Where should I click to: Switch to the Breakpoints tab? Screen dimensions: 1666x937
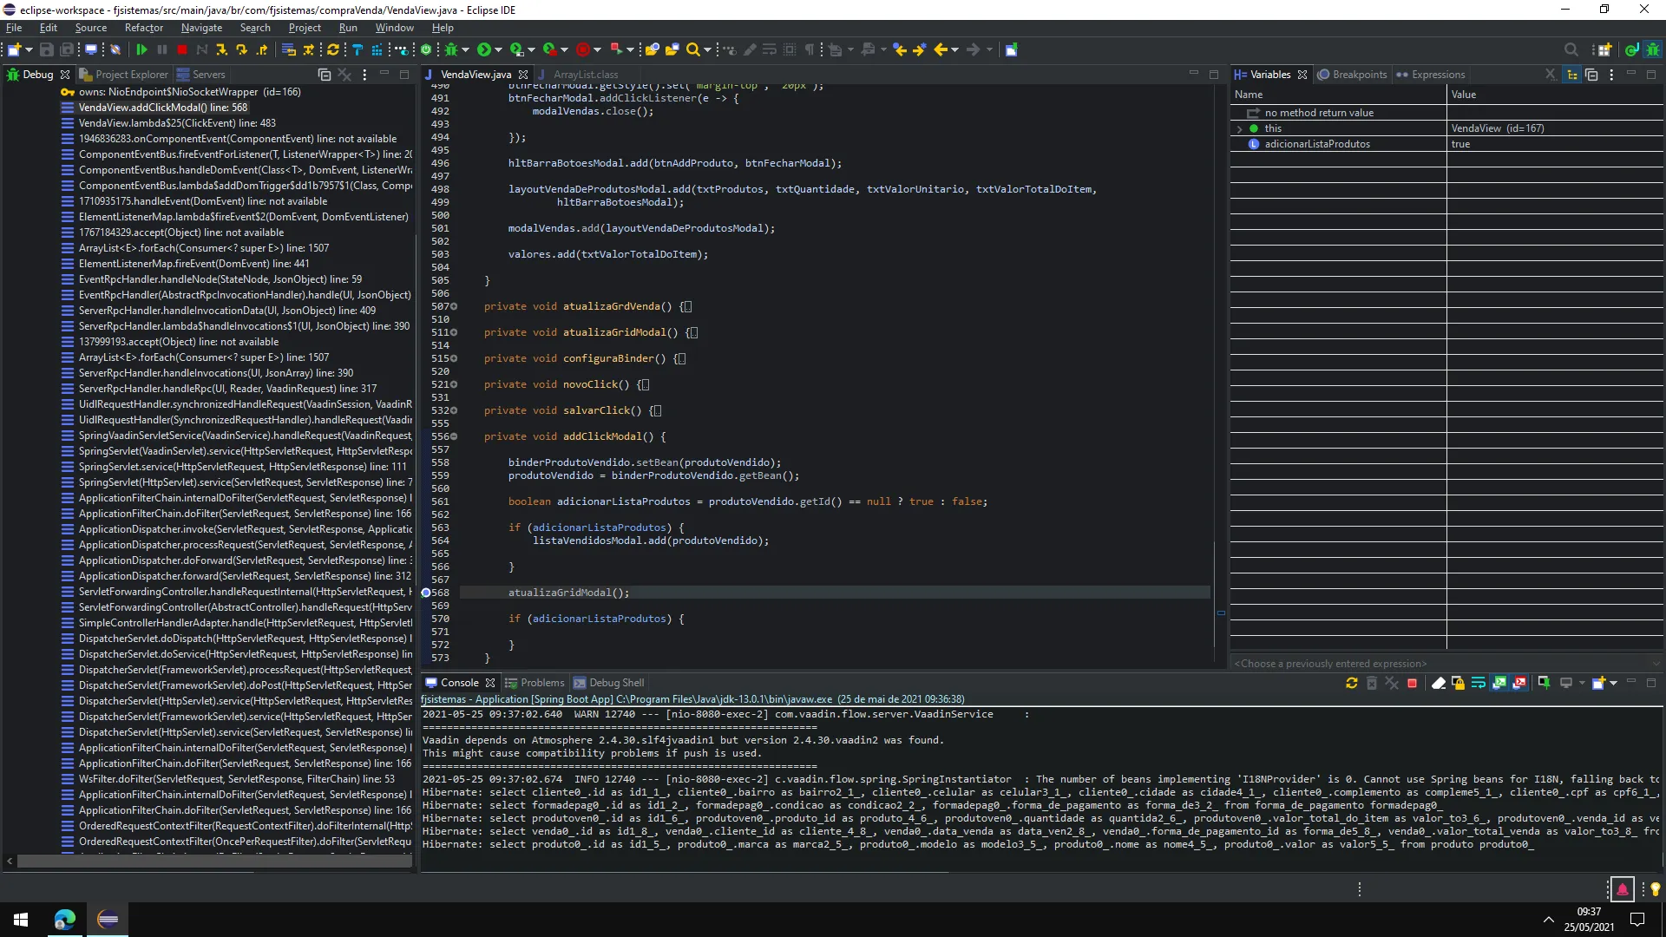pyautogui.click(x=1359, y=75)
